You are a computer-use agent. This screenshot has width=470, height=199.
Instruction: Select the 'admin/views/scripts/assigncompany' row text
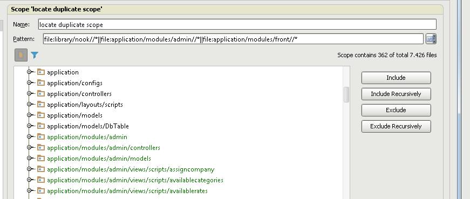coord(131,169)
